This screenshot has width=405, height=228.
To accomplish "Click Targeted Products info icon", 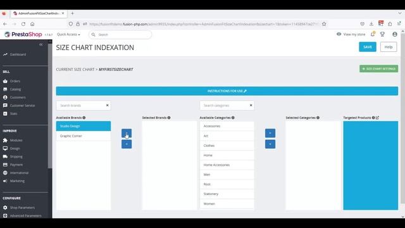I will (373, 118).
